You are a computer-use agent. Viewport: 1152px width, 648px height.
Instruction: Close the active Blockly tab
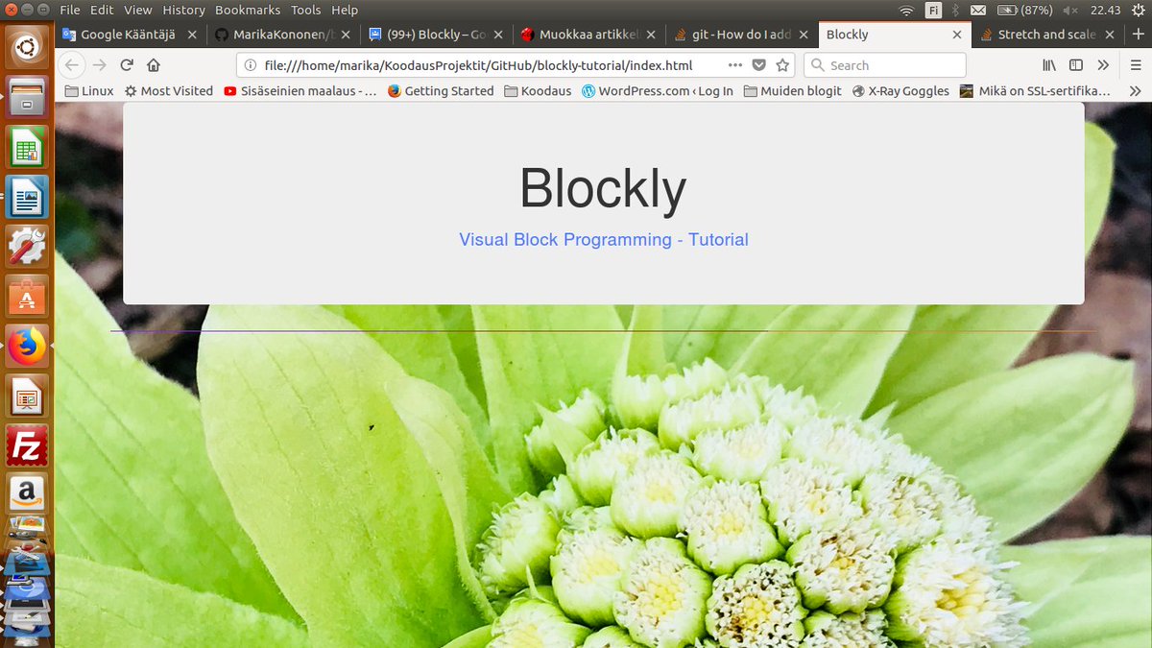957,34
